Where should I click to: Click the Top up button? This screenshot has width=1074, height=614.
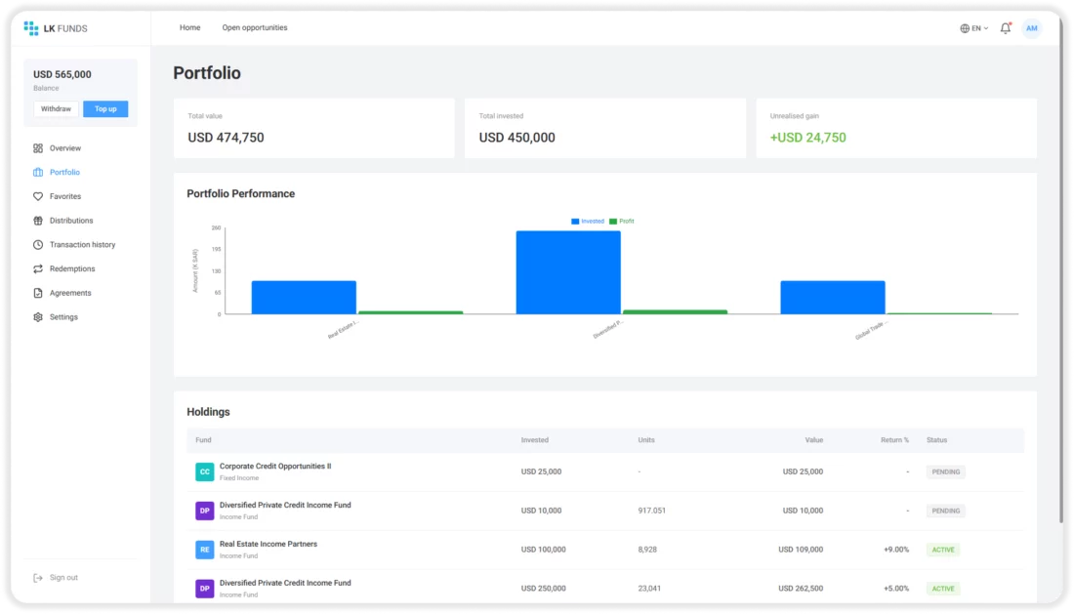click(105, 108)
